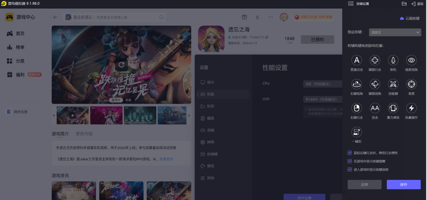Open the key mapping folder icon
The height and width of the screenshot is (200, 427).
pos(404,4)
